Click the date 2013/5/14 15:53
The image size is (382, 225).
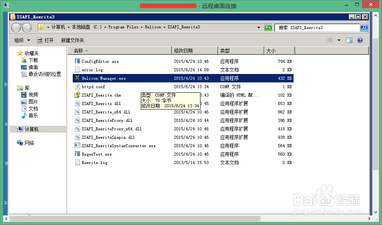point(191,163)
